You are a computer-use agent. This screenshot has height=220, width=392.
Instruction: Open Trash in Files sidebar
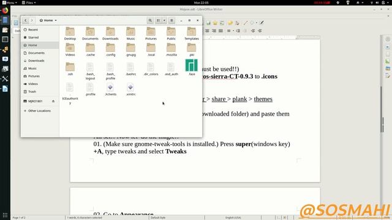[40, 92]
